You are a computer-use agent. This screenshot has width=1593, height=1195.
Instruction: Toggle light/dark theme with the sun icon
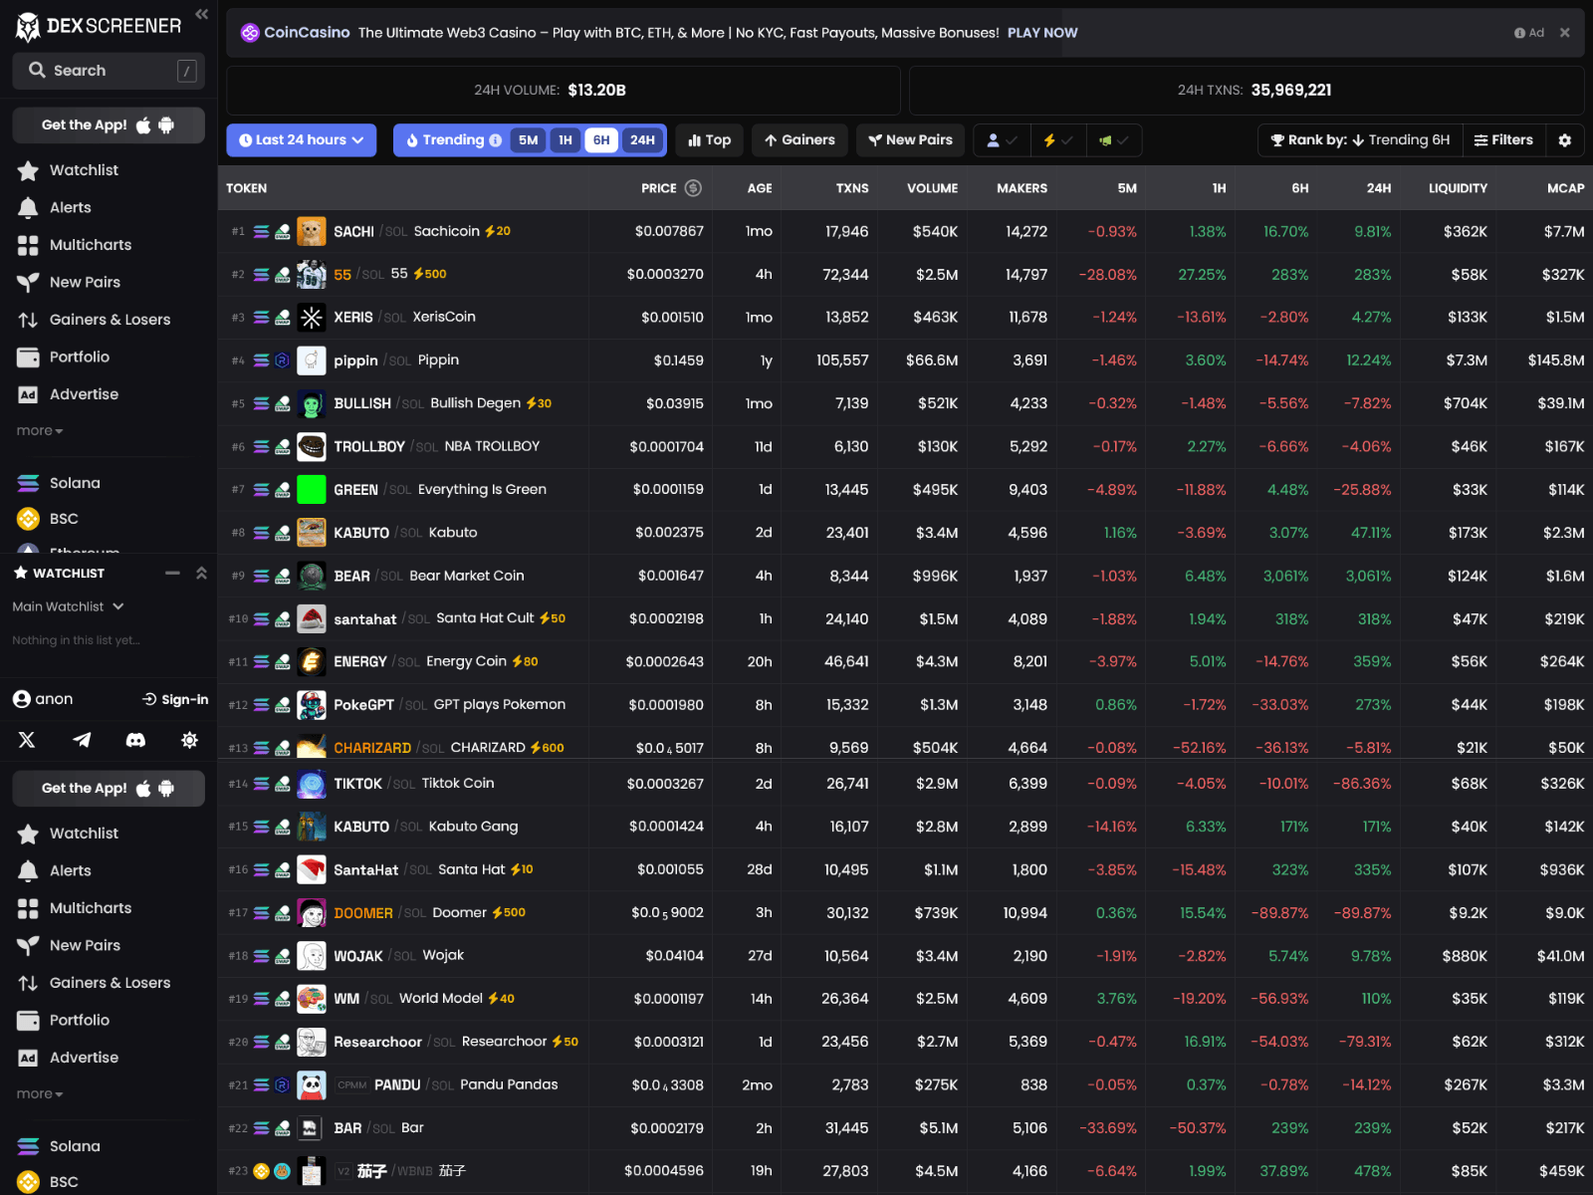pyautogui.click(x=189, y=740)
